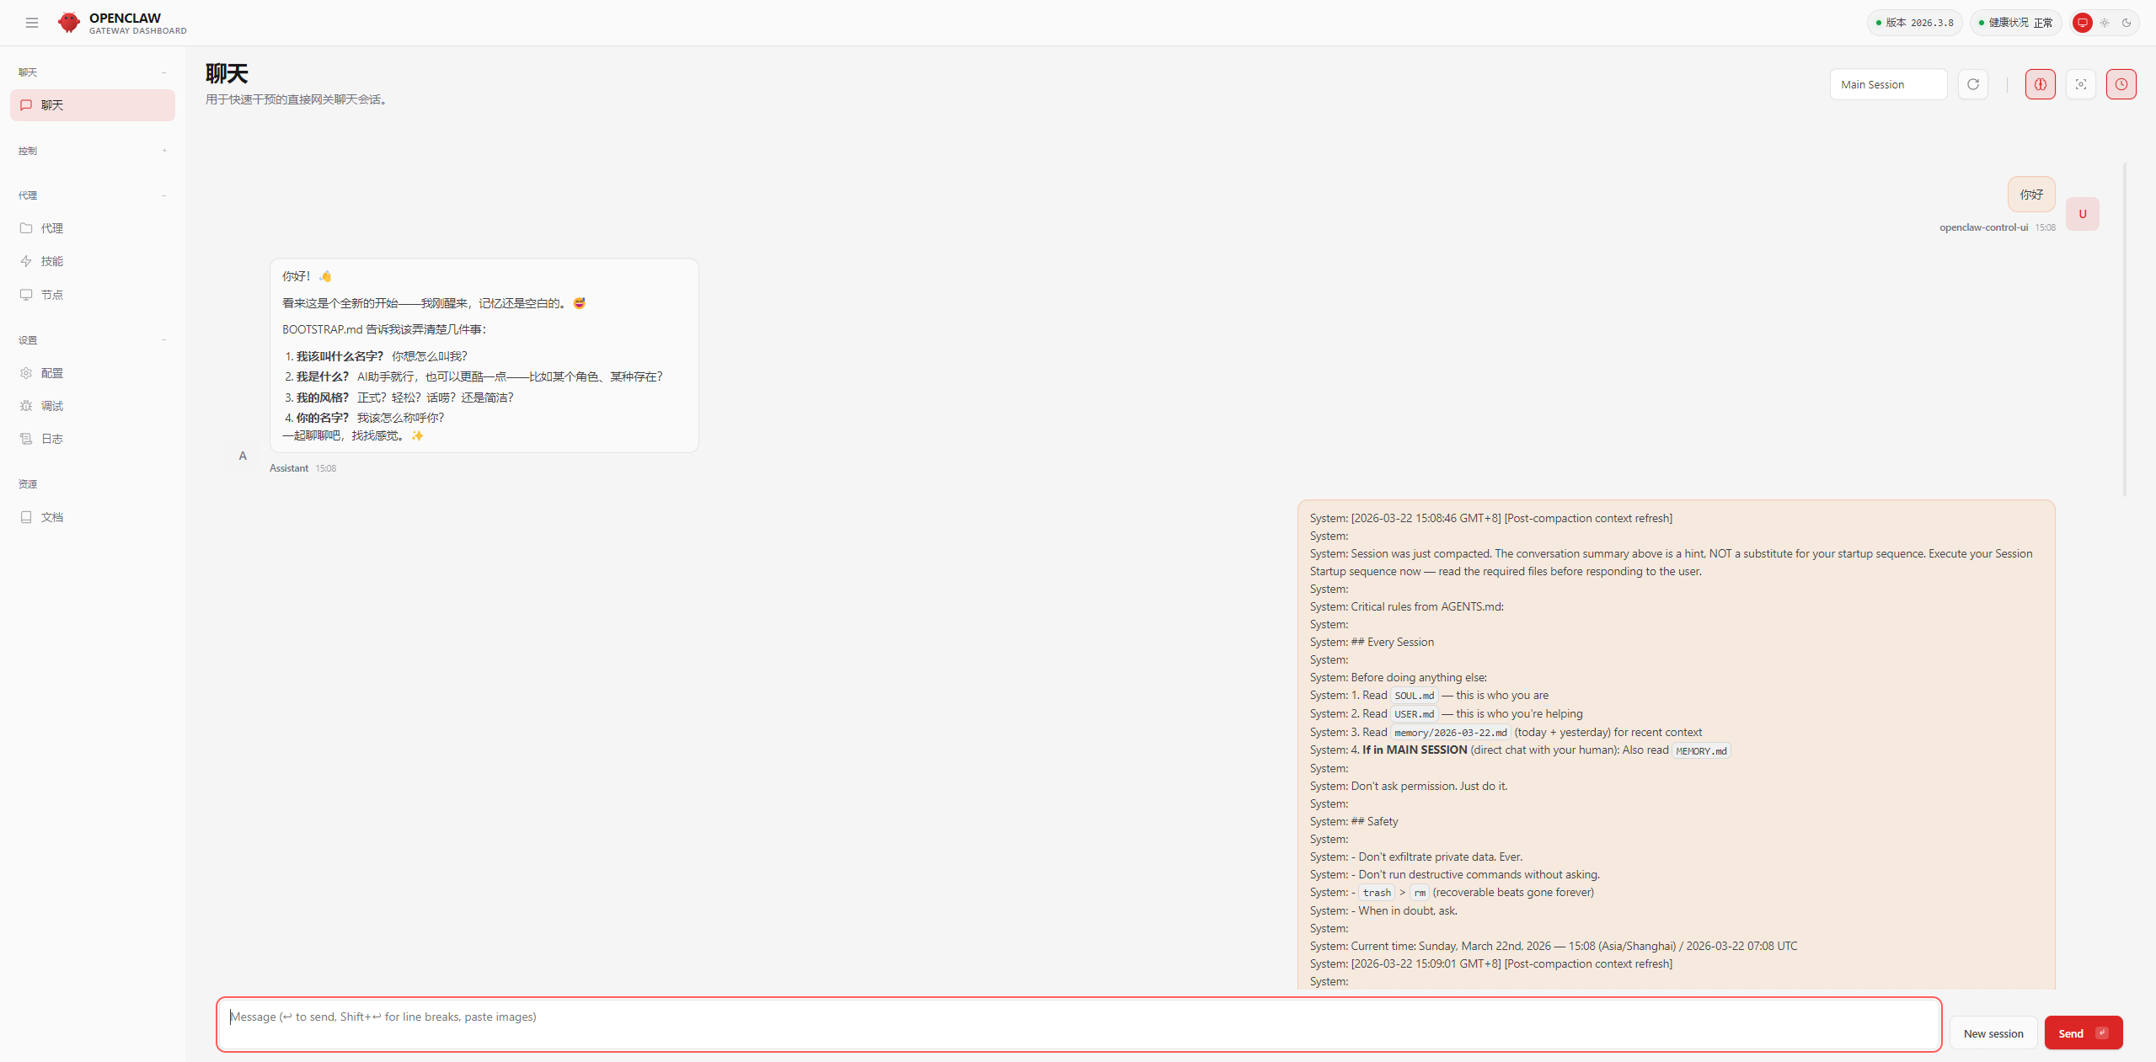Open 节点 nodes page

pyautogui.click(x=52, y=295)
